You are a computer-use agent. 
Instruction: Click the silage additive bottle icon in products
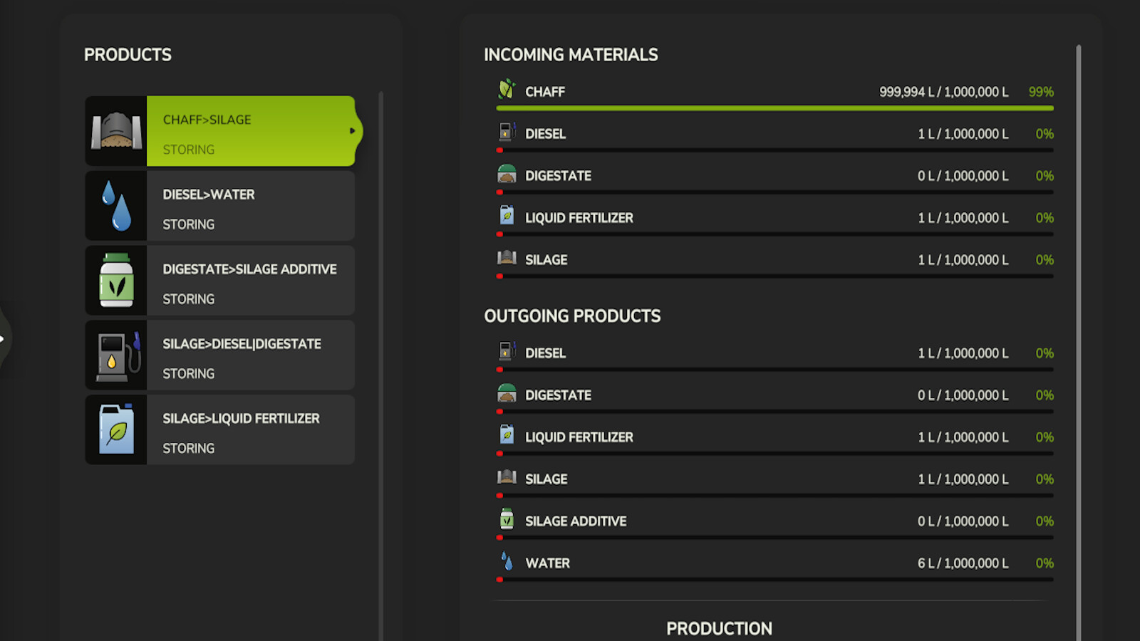tap(116, 281)
